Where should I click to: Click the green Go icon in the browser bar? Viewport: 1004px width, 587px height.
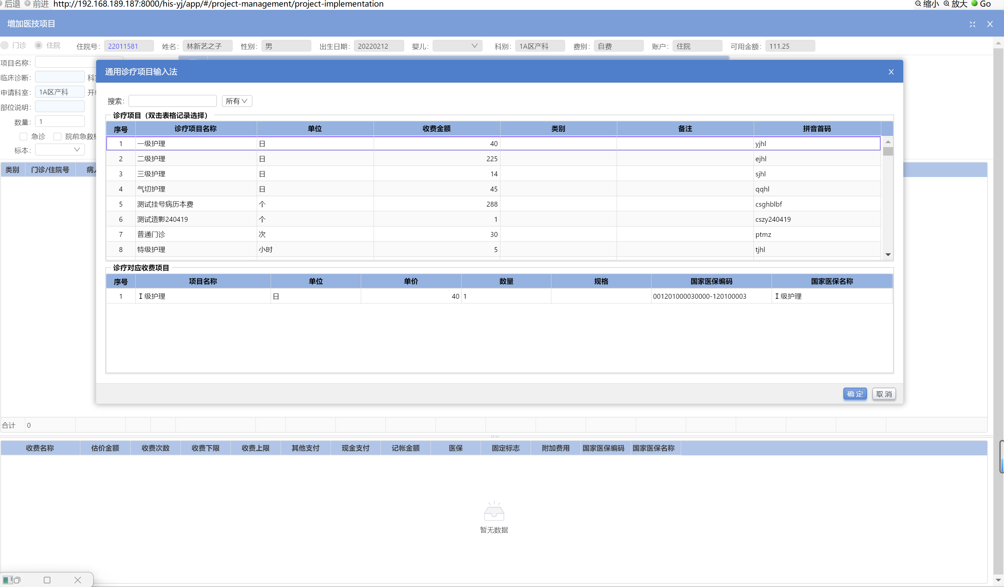click(974, 4)
